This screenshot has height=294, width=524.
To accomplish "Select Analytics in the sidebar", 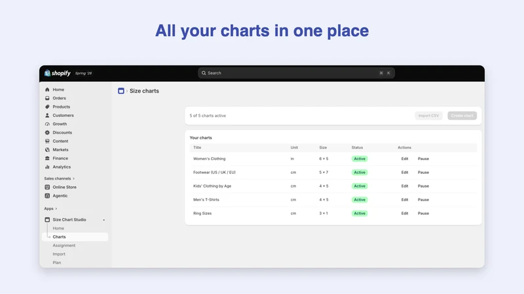I will (62, 167).
